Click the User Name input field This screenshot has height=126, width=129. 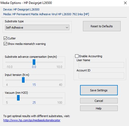[x=101, y=65]
